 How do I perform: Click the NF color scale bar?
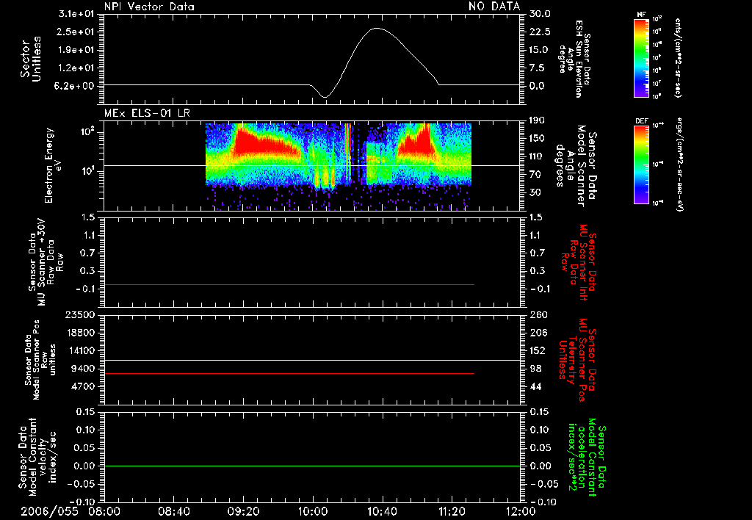coord(641,57)
